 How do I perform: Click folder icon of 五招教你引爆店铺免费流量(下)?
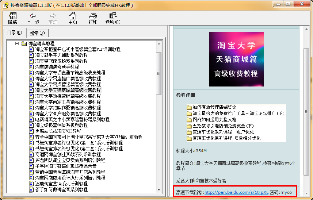point(189,126)
